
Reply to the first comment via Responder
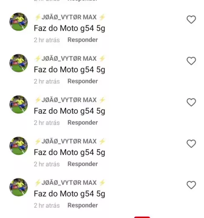pyautogui.click(x=82, y=40)
